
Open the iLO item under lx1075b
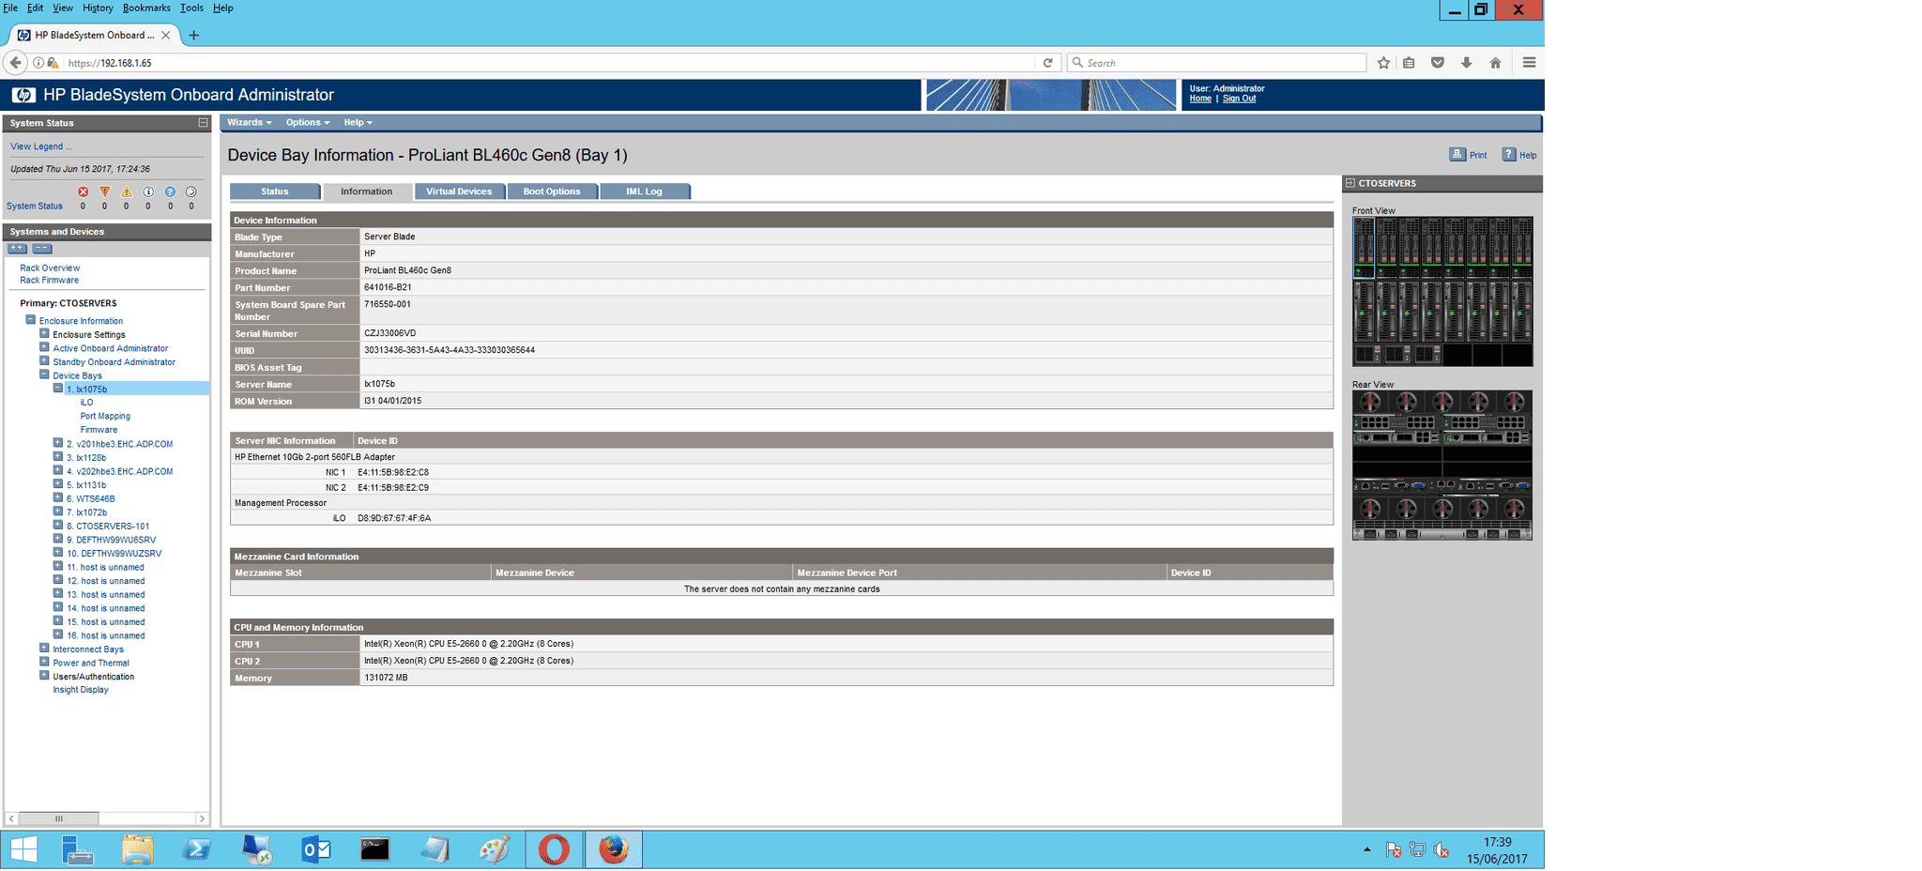(x=86, y=403)
